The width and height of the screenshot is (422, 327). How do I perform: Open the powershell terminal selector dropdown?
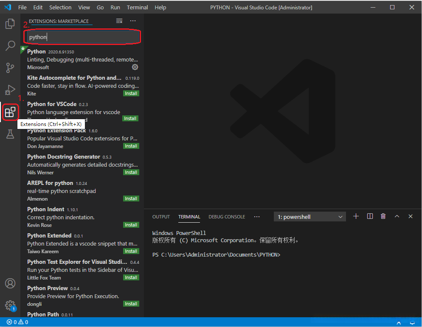click(x=310, y=217)
